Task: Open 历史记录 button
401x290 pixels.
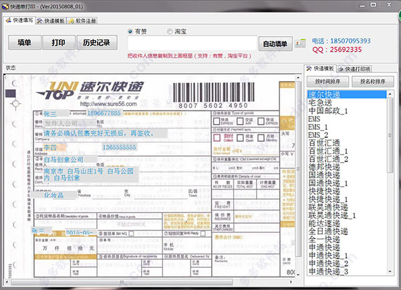Action: [97, 42]
